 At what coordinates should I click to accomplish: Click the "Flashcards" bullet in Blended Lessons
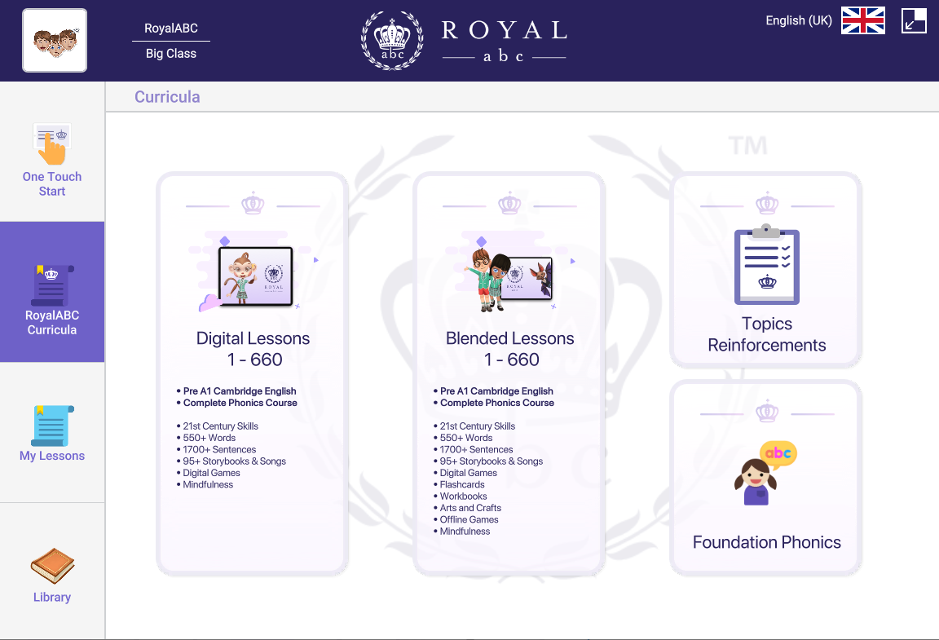click(x=462, y=485)
